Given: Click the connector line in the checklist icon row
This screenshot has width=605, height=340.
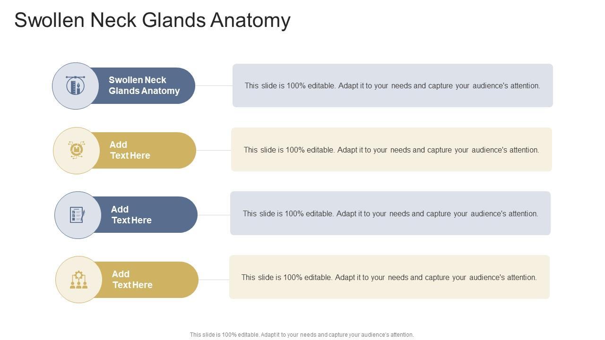Looking at the screenshot, I should 214,215.
